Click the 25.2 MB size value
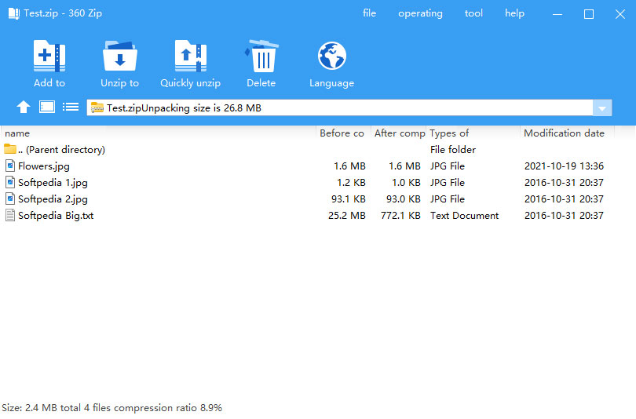This screenshot has width=636, height=419. 347,216
